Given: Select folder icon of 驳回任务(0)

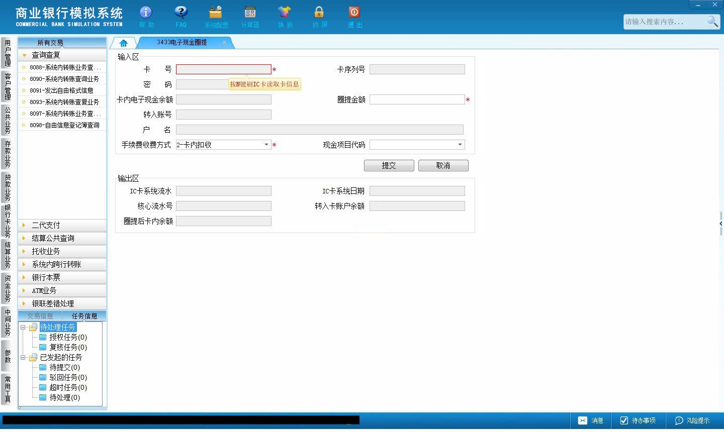Looking at the screenshot, I should coord(43,377).
